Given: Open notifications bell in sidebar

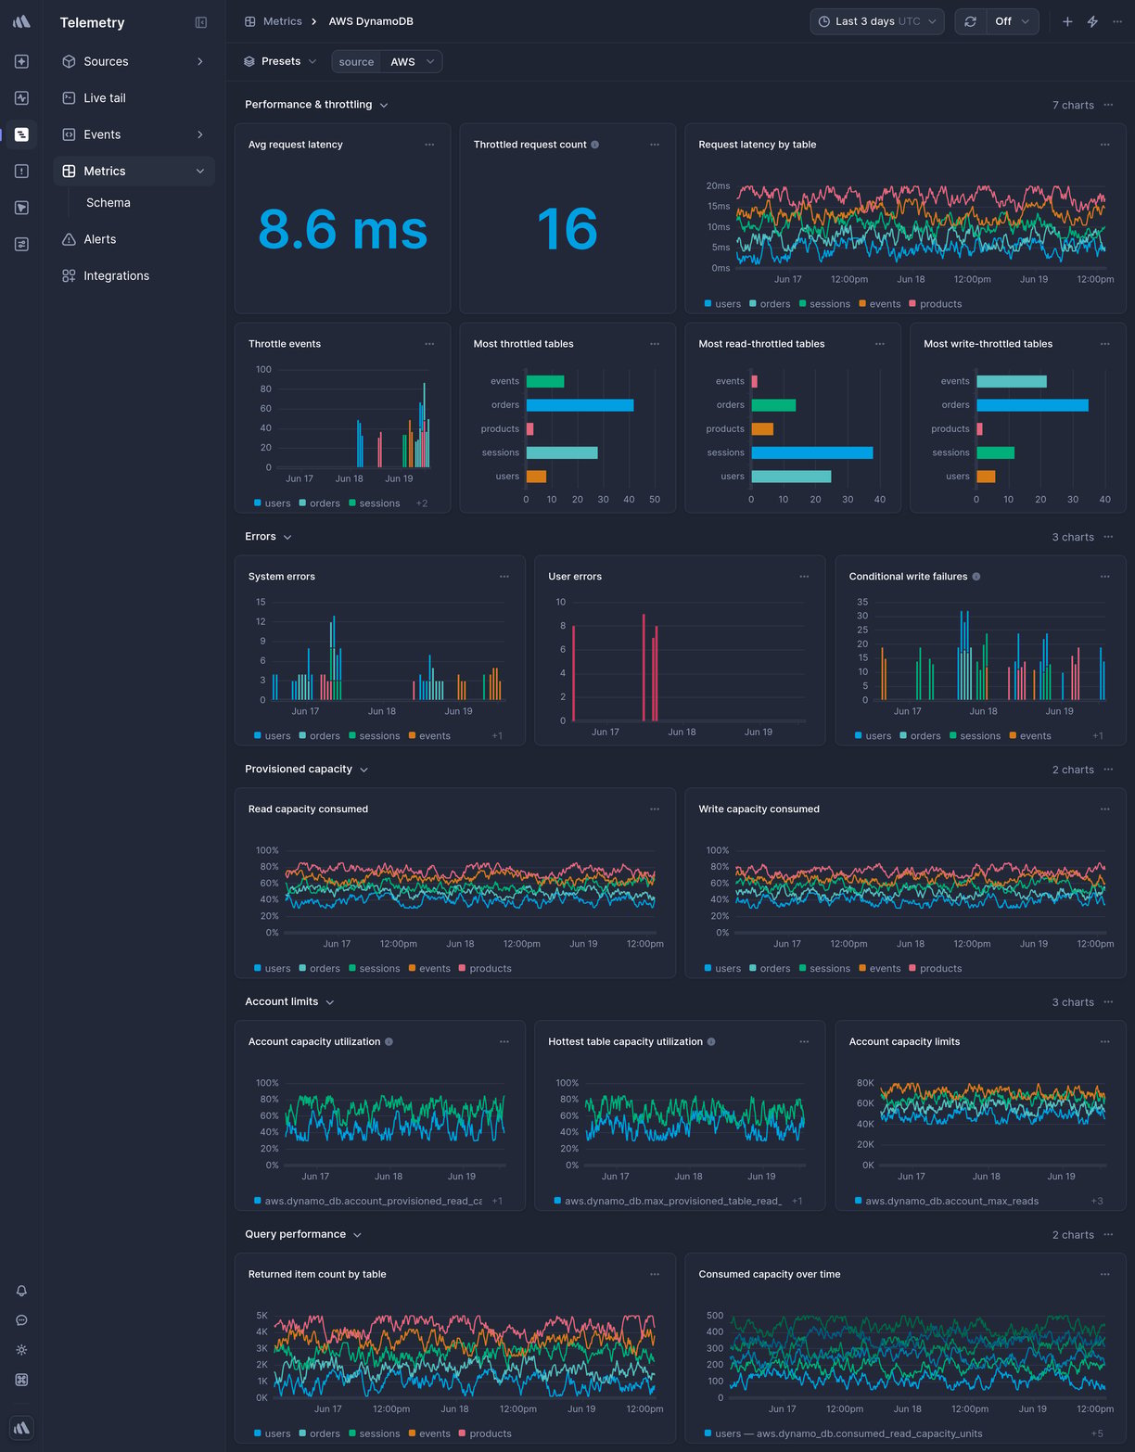Looking at the screenshot, I should click(21, 1291).
